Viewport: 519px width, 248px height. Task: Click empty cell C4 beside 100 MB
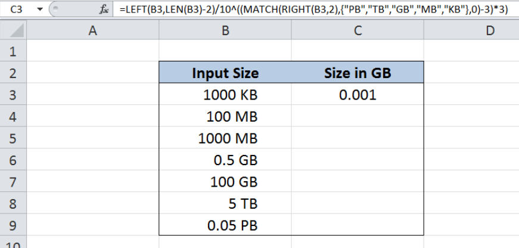coord(358,116)
